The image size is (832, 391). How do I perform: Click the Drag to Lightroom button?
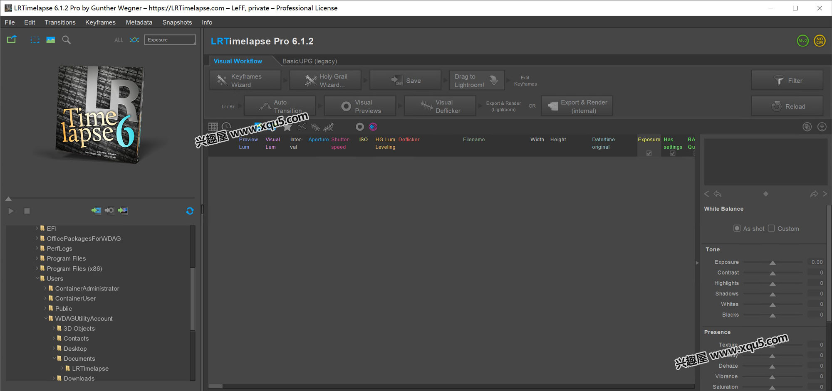pyautogui.click(x=477, y=80)
